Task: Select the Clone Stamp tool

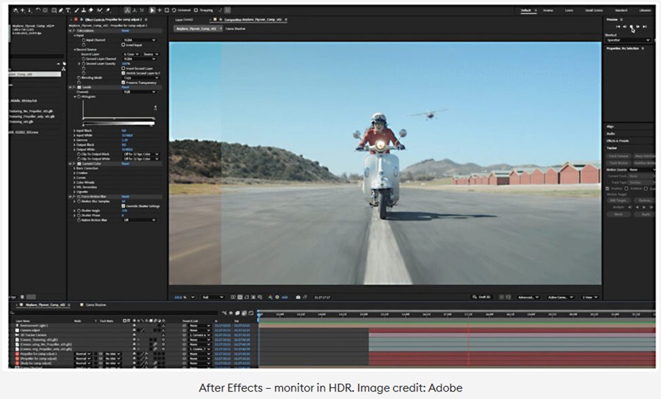Action: pyautogui.click(x=83, y=9)
